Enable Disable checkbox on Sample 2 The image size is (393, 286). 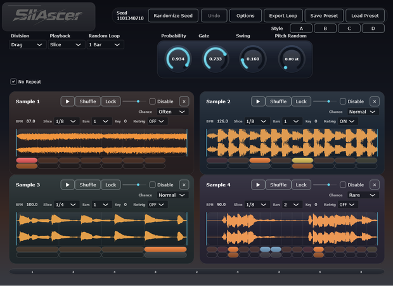pyautogui.click(x=343, y=101)
